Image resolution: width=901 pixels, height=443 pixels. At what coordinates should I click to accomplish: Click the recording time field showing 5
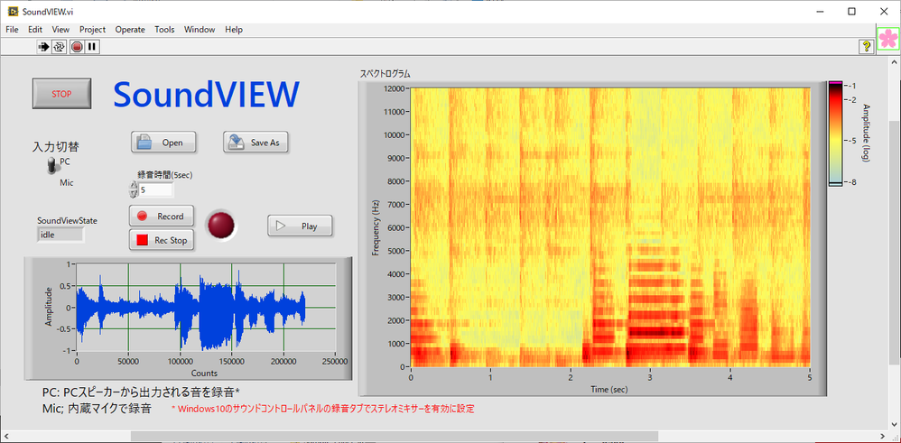(x=155, y=189)
